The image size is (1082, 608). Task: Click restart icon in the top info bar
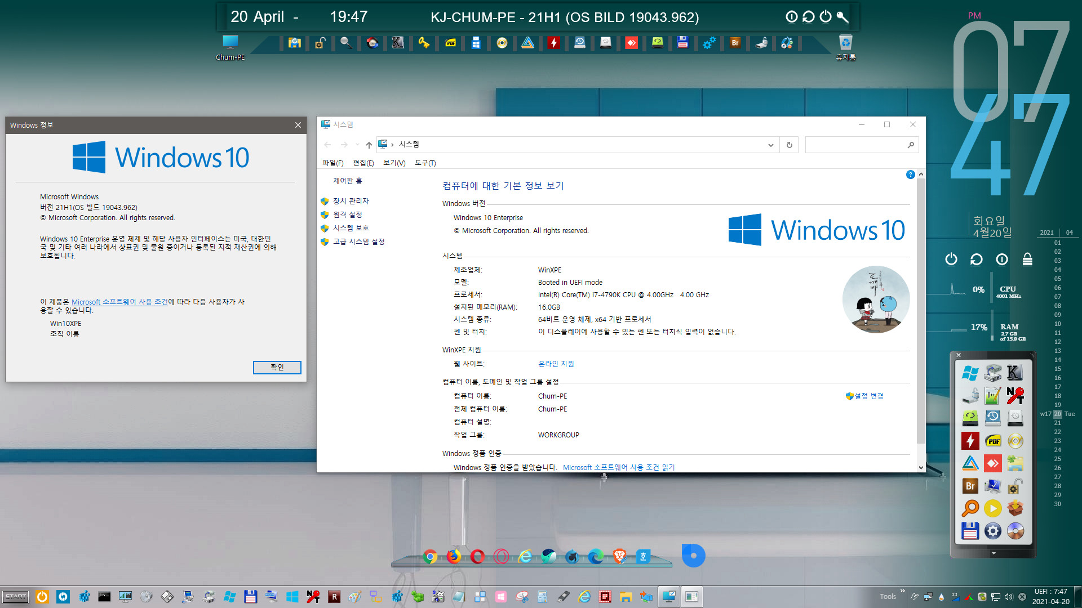coord(808,17)
